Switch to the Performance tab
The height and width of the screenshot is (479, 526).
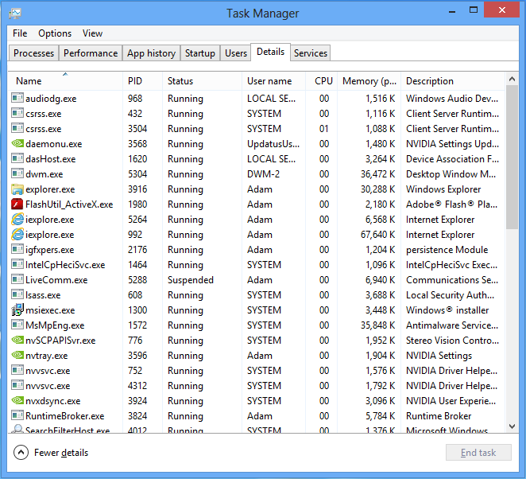pos(91,53)
